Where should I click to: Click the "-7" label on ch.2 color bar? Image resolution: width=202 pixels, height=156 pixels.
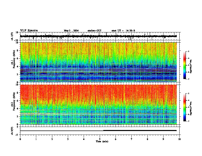(188, 121)
